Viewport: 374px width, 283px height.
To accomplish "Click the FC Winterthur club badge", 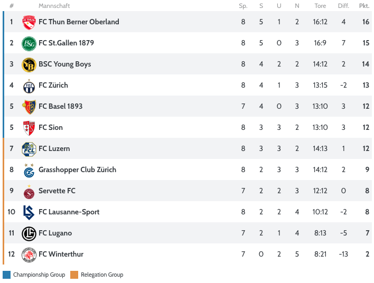I will point(29,254).
